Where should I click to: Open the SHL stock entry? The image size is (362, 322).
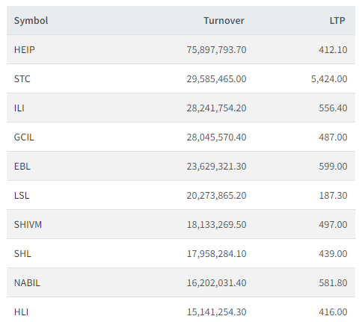click(22, 254)
